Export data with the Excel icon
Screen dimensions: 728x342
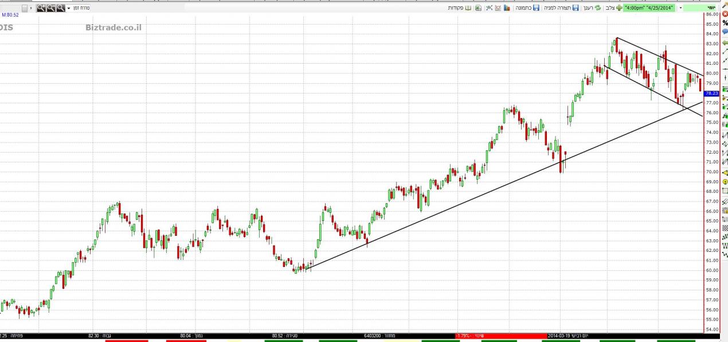[x=478, y=8]
